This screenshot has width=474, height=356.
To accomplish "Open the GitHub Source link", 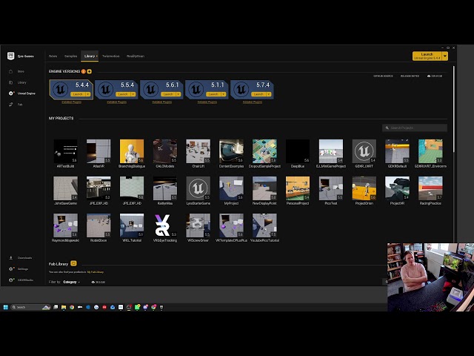I will point(383,76).
